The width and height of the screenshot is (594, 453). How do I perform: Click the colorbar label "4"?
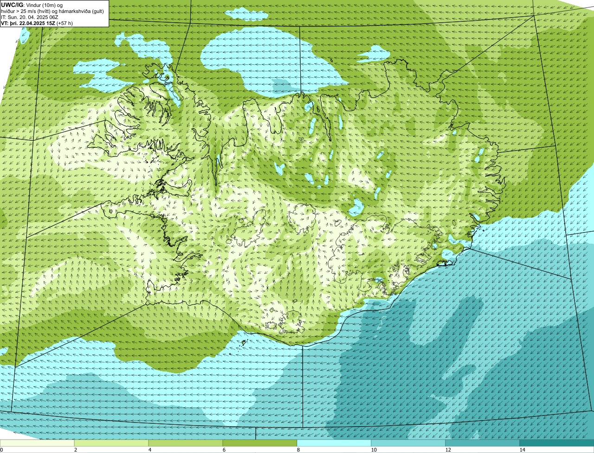pyautogui.click(x=149, y=450)
